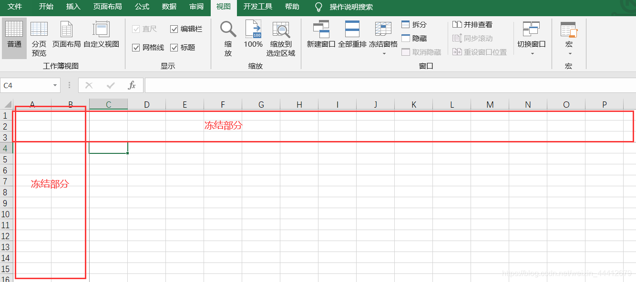Image resolution: width=636 pixels, height=282 pixels.
Task: Open the Name Box dropdown arrow
Action: 55,85
